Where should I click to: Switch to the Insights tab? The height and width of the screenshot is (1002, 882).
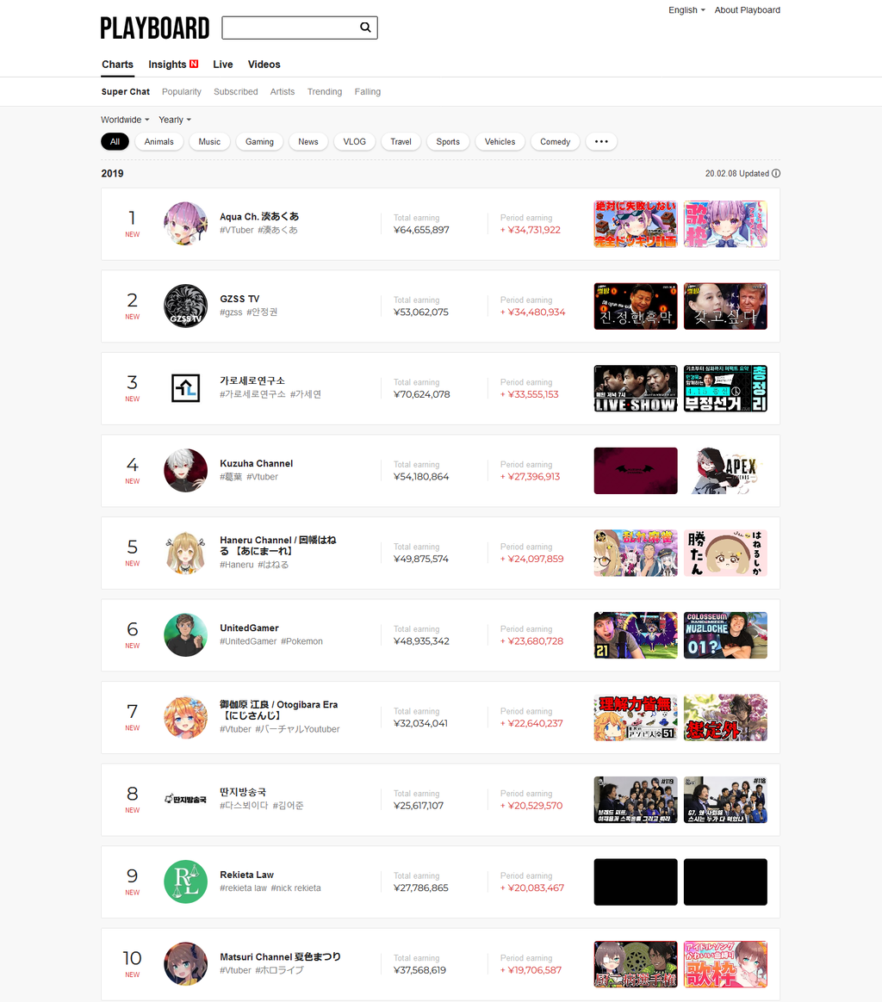(172, 65)
